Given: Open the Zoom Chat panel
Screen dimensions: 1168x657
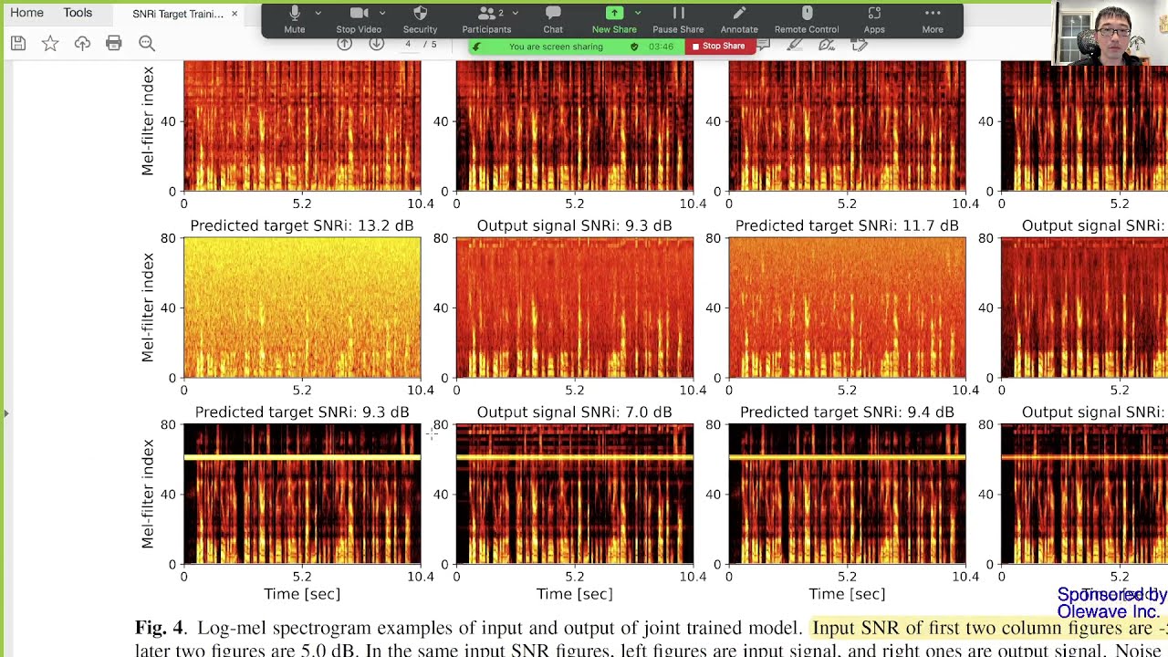Looking at the screenshot, I should [553, 20].
